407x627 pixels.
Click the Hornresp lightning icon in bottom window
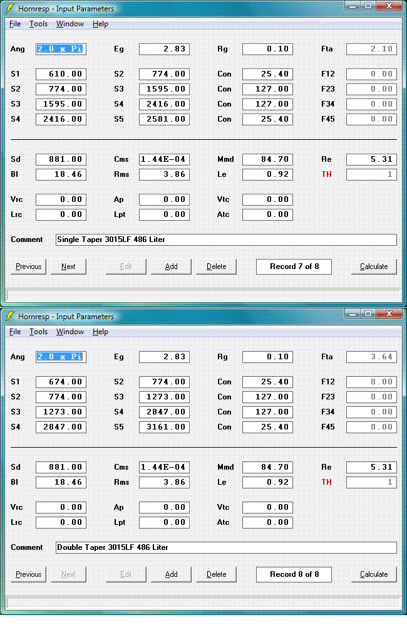(x=10, y=316)
